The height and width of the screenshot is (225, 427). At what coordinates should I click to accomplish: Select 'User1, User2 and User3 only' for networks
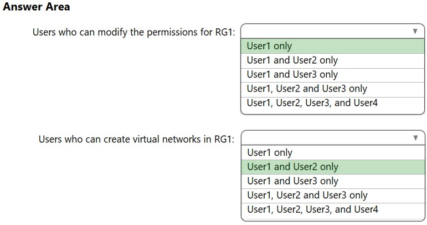coord(307,195)
